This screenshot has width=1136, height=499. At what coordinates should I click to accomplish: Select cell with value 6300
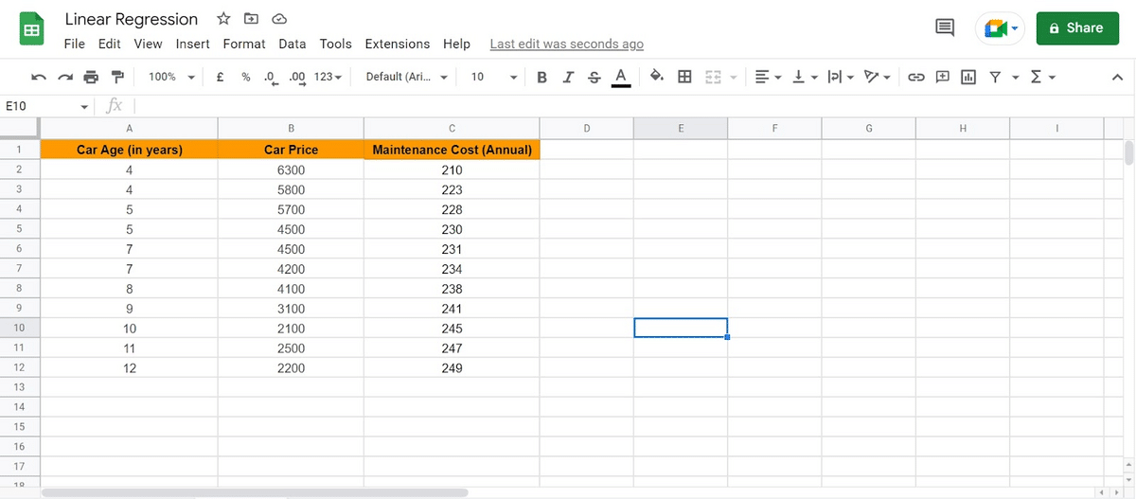click(x=291, y=169)
